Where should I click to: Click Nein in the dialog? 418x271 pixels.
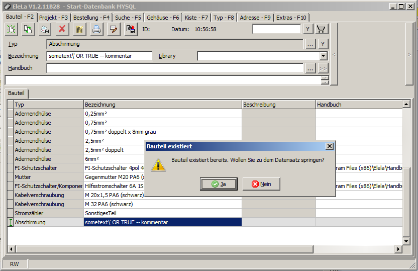[x=261, y=184]
